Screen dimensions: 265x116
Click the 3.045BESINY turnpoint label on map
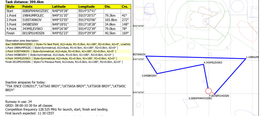point(149,76)
